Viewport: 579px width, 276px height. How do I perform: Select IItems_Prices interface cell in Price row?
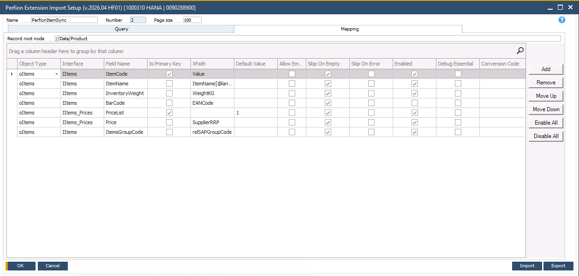coord(82,122)
